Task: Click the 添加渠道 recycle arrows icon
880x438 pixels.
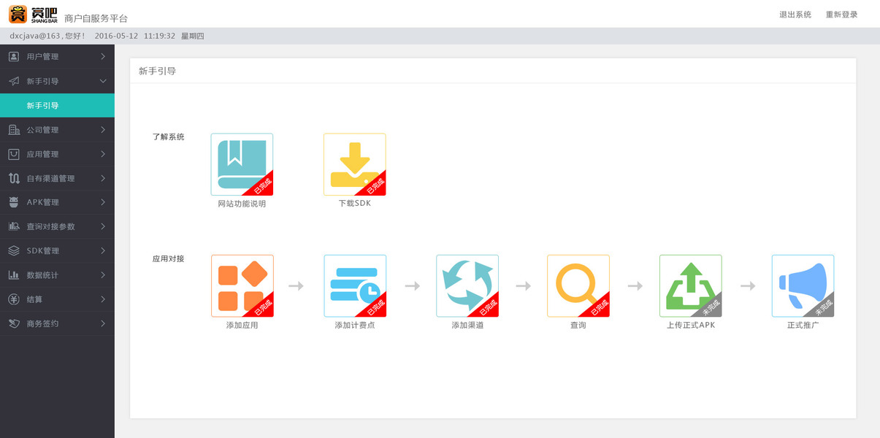Action: click(467, 285)
